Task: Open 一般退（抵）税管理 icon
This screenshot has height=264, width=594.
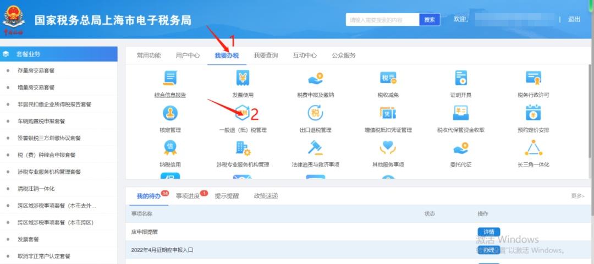Action: point(243,114)
